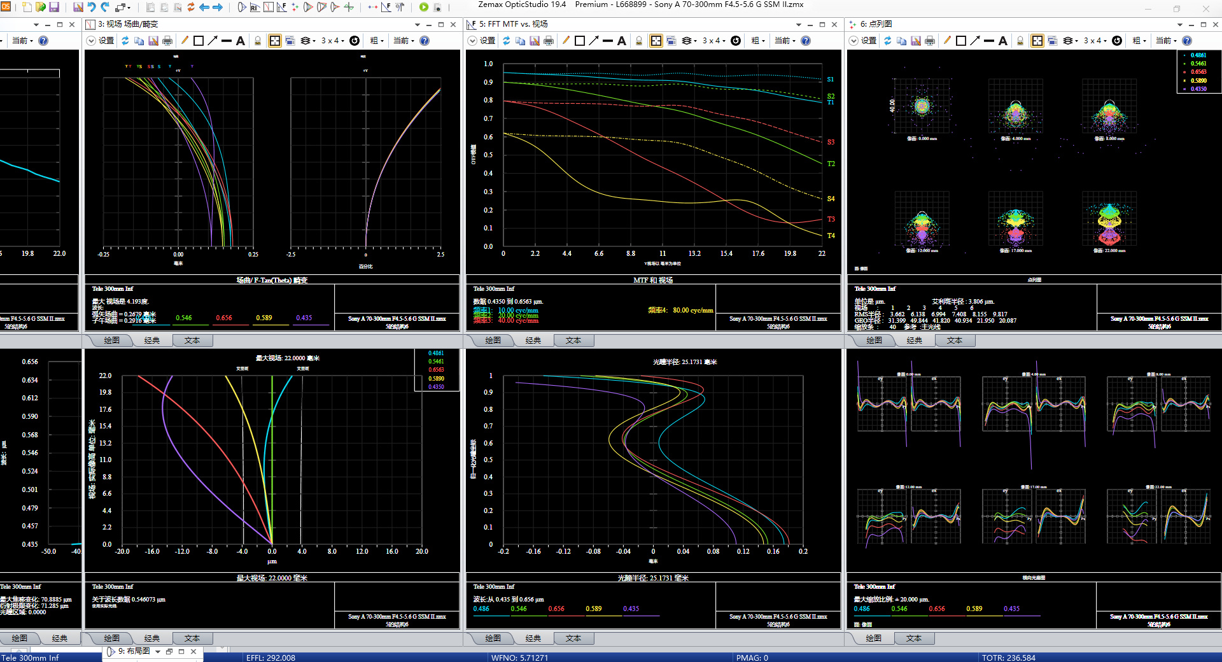
Task: Expand settings chevron in Field Curvature window
Action: tap(91, 41)
